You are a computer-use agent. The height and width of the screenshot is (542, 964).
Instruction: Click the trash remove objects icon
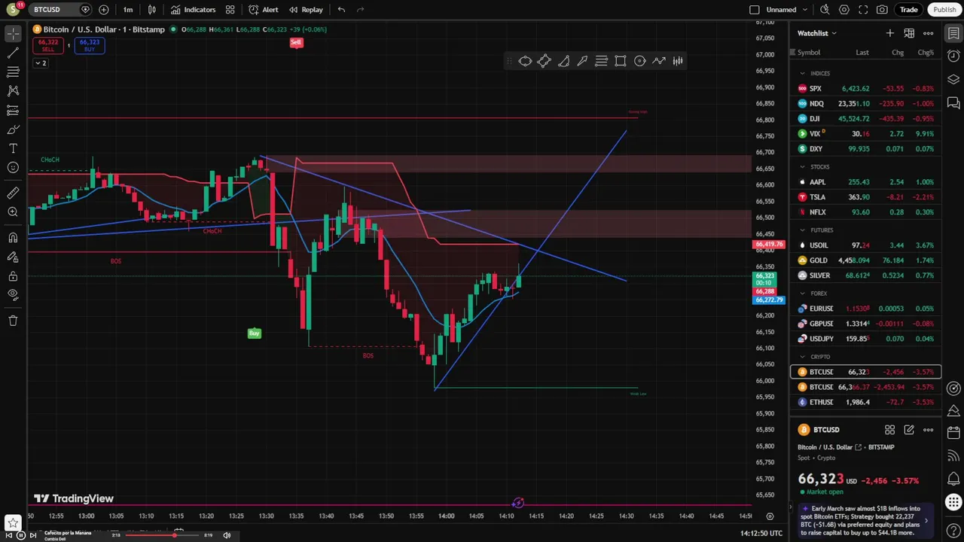[13, 321]
